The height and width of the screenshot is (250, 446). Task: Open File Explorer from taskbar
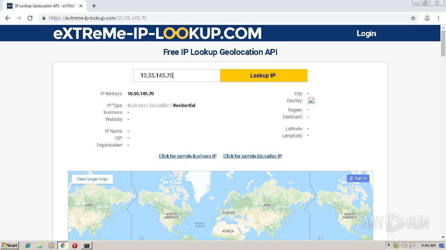[x=39, y=245]
